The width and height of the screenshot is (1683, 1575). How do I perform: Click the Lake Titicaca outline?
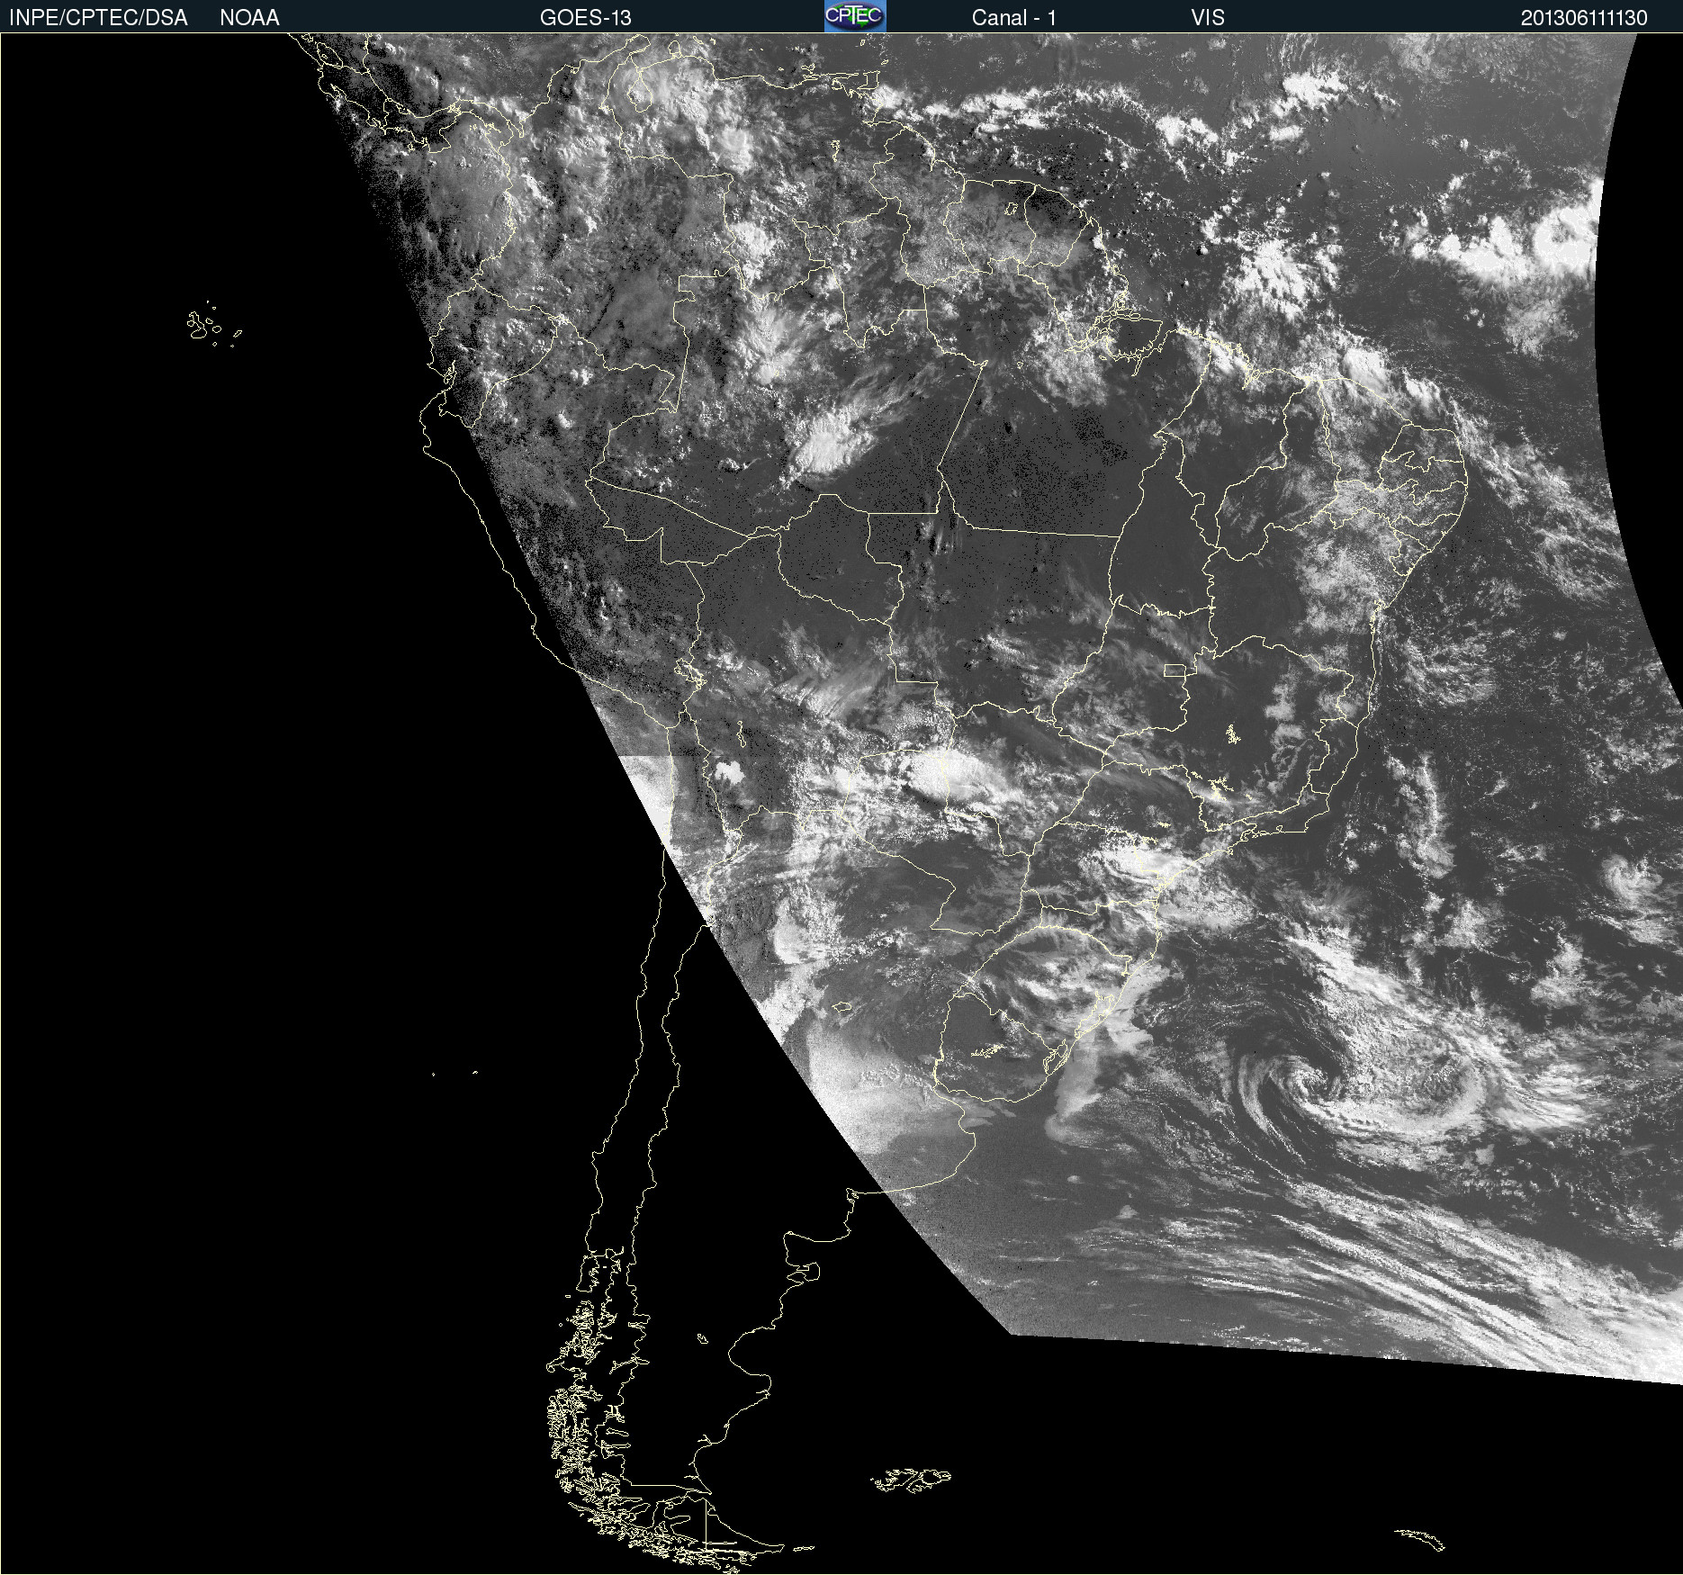pyautogui.click(x=691, y=671)
